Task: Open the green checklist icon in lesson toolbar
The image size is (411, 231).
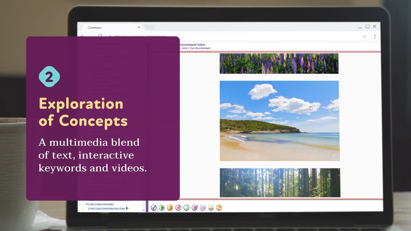Action: coord(186,208)
